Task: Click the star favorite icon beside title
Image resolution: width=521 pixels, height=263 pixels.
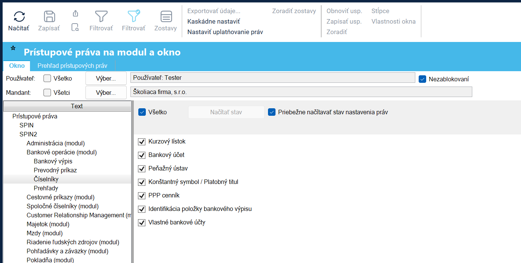Action: 13,48
